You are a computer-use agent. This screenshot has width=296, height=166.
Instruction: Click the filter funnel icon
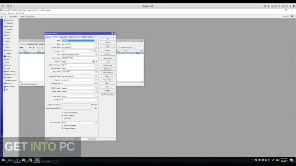(x=42, y=48)
